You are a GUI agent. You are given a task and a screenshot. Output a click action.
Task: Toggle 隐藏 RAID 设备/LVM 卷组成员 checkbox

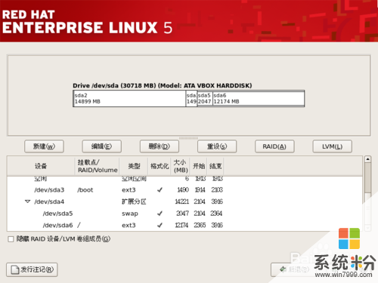(x=11, y=239)
